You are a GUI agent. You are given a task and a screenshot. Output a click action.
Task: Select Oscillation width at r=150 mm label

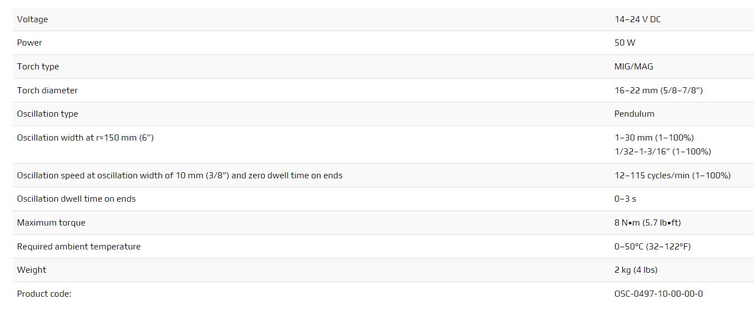pos(86,138)
